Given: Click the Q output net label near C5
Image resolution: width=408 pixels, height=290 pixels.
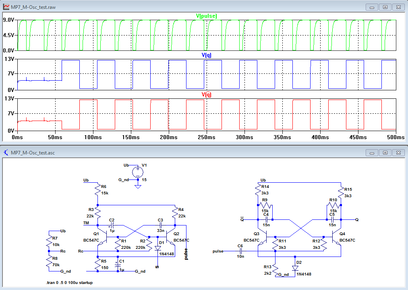Looking at the screenshot, I should (357, 220).
